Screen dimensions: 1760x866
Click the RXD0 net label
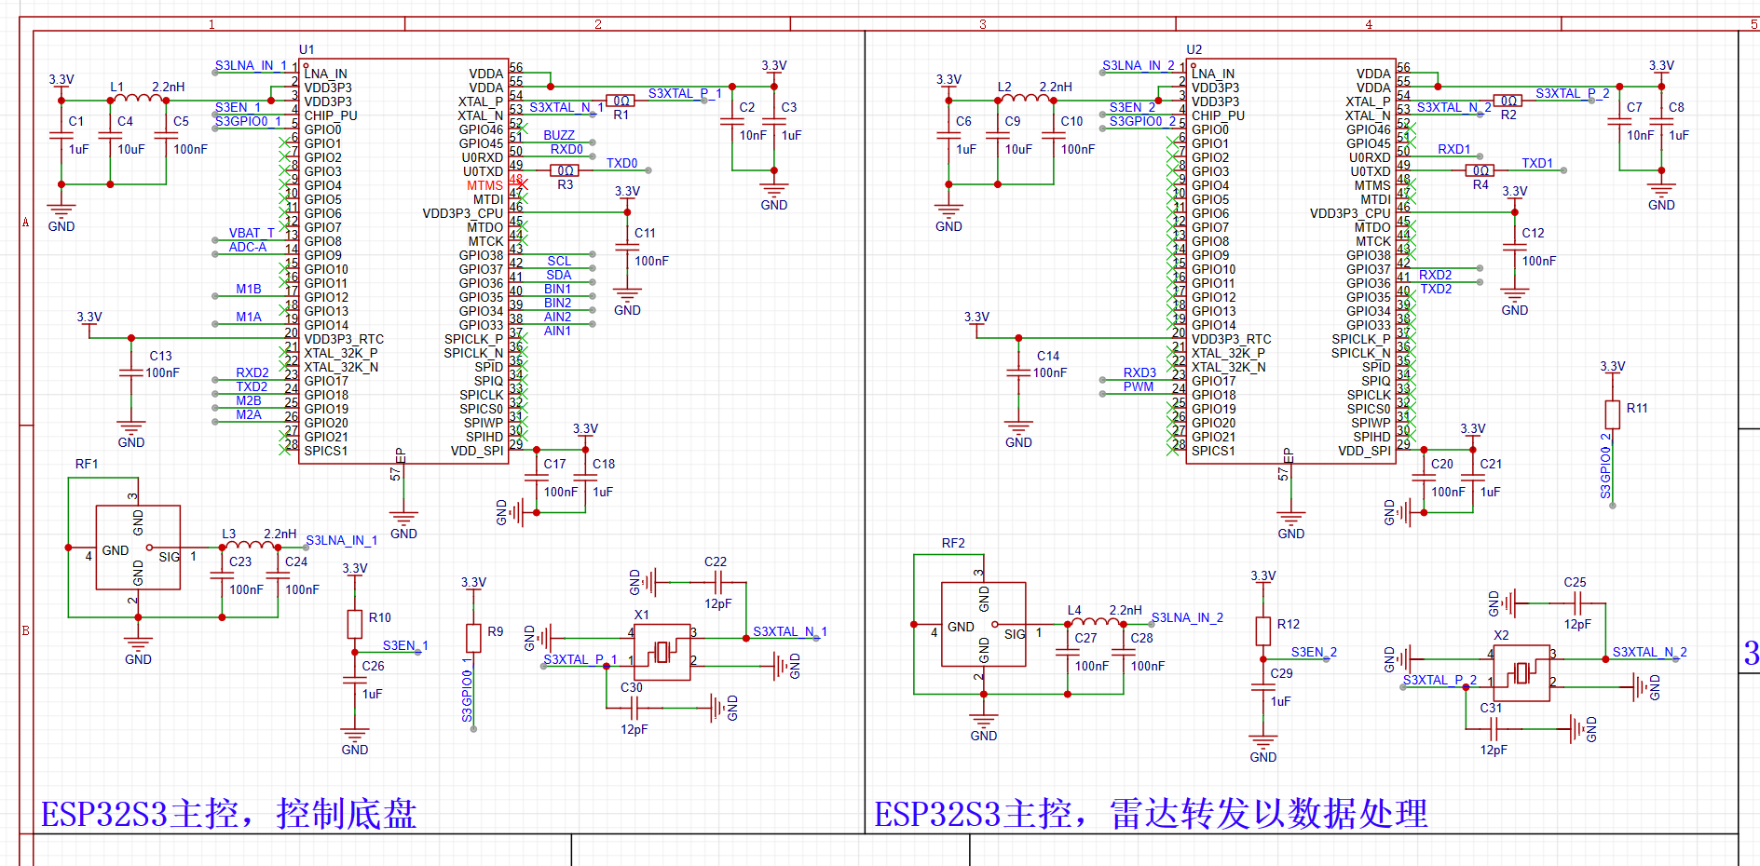click(566, 149)
